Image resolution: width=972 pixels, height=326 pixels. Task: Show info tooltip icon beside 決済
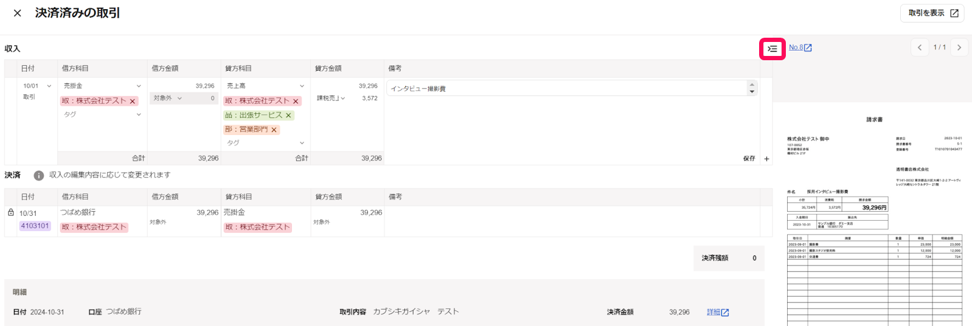coord(39,175)
